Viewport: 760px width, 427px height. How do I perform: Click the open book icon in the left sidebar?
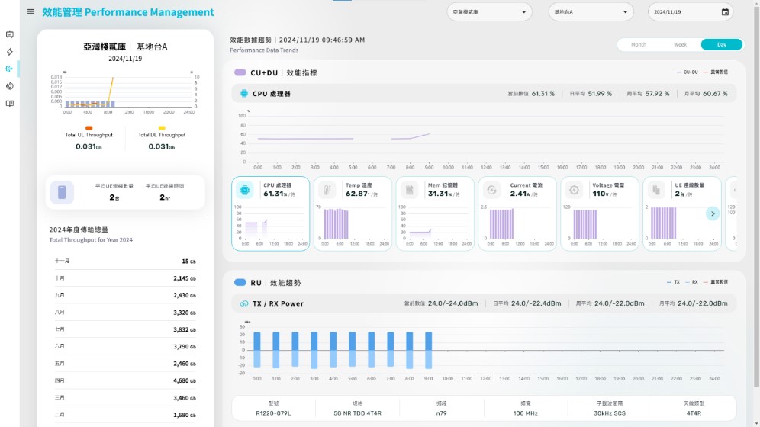pos(9,104)
